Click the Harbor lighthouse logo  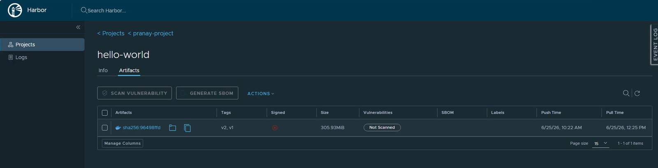coord(15,10)
